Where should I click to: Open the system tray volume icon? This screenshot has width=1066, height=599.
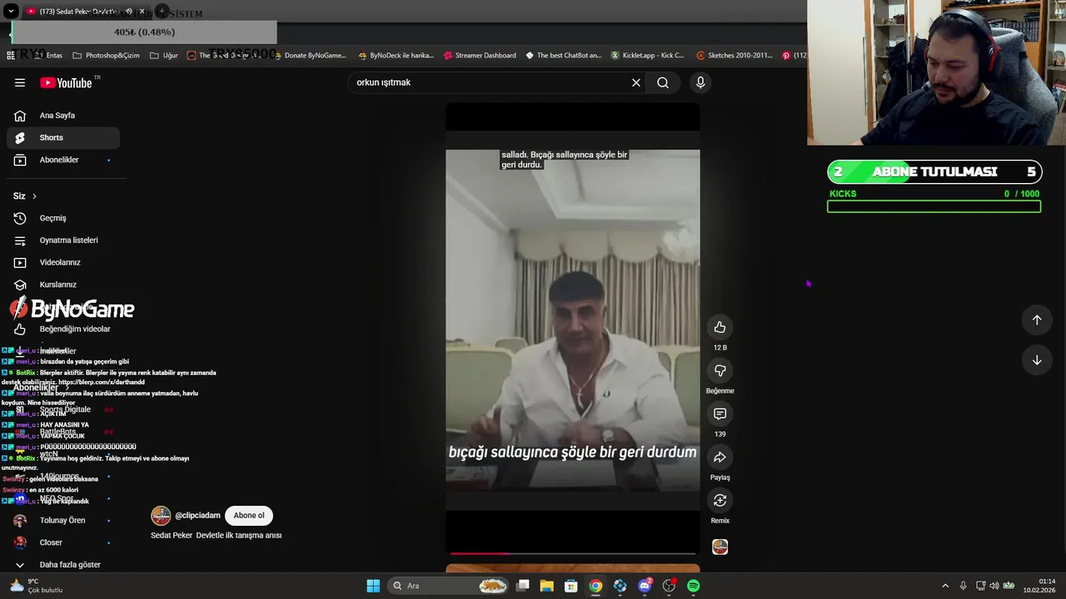coord(994,586)
